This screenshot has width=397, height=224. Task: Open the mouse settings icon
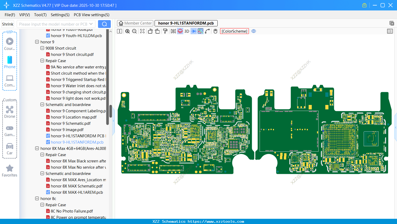tap(215, 31)
